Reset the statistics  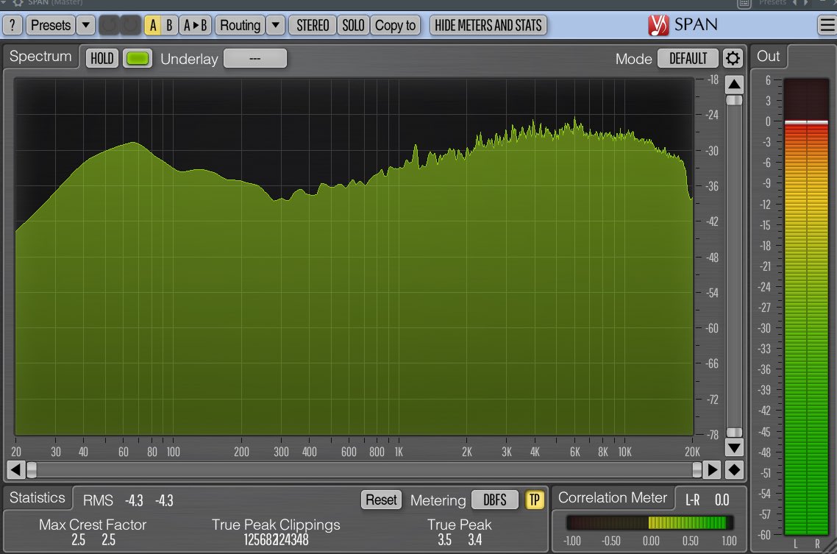381,500
